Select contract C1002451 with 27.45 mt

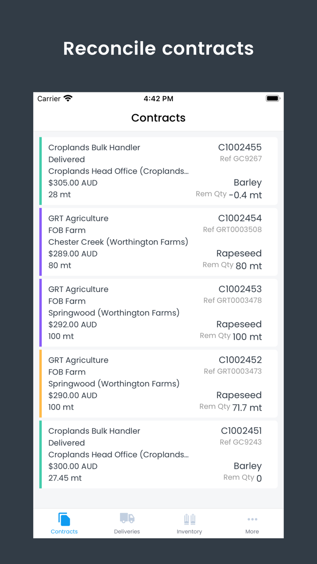[158, 454]
